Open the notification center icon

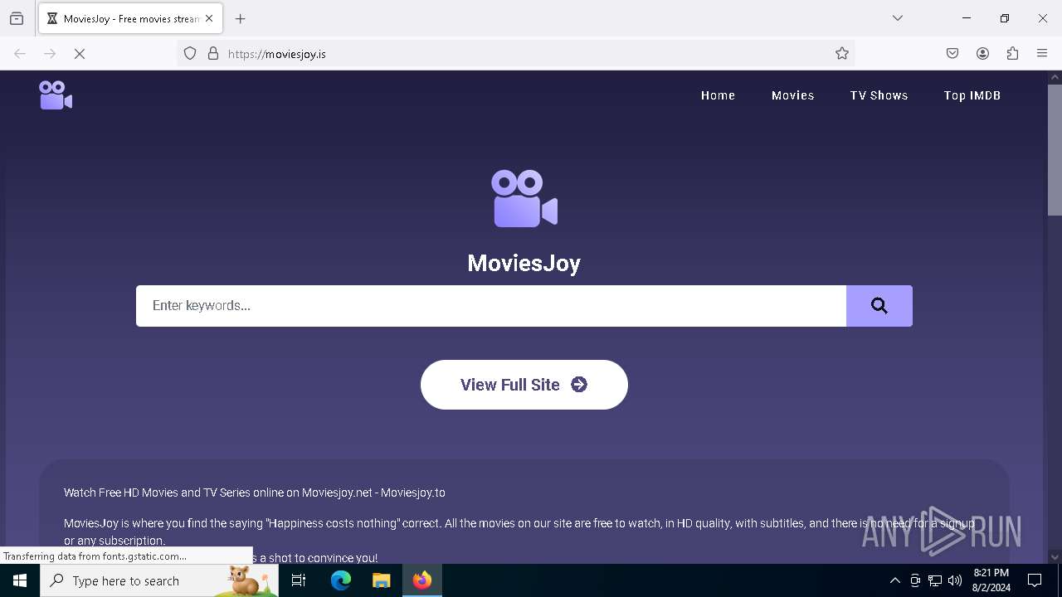click(x=1035, y=580)
